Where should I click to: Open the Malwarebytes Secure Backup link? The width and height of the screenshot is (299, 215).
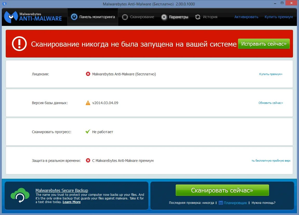coord(62,190)
